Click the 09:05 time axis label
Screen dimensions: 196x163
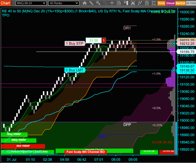133,160
